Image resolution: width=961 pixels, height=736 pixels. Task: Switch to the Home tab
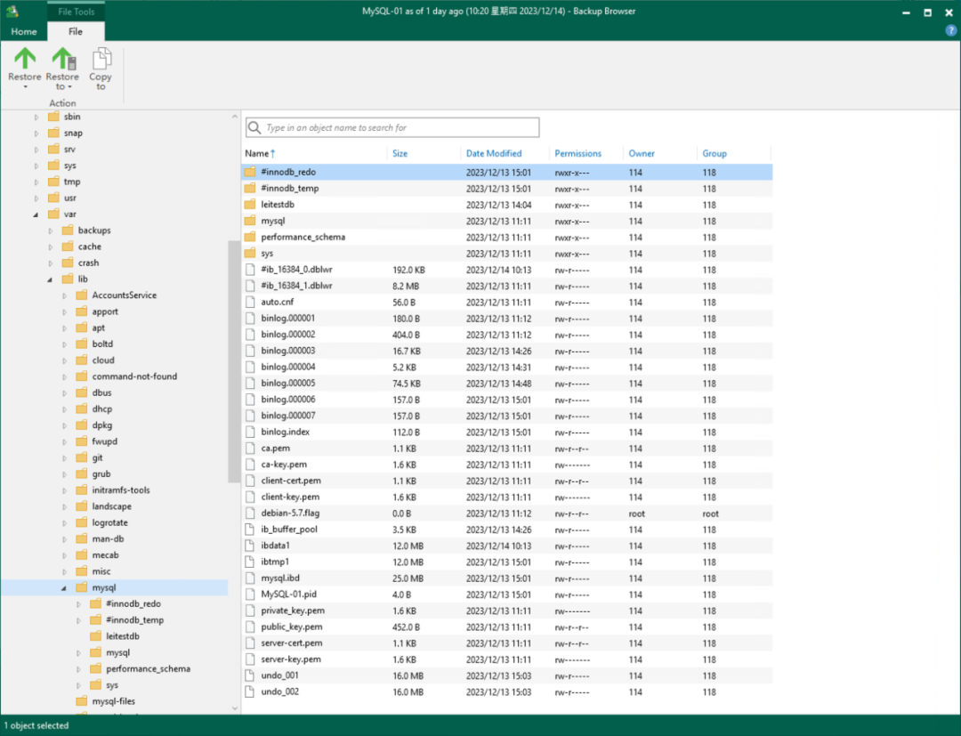24,31
